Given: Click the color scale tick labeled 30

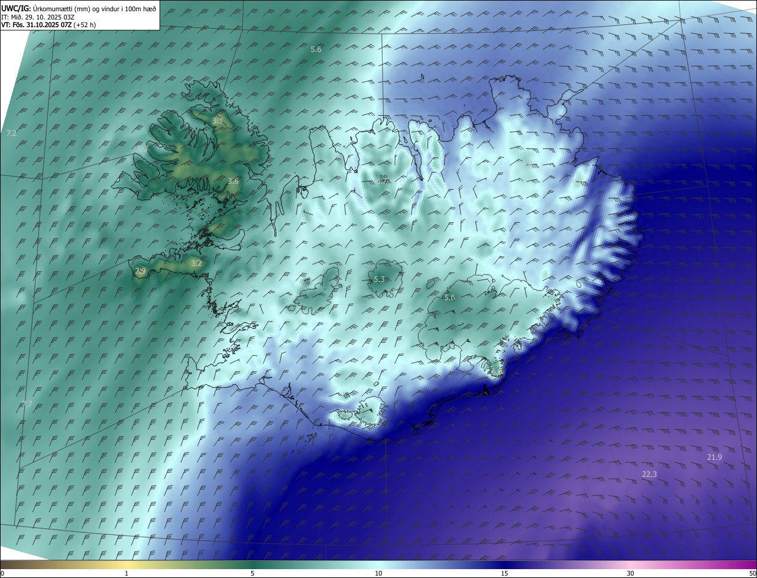Looking at the screenshot, I should [x=630, y=573].
